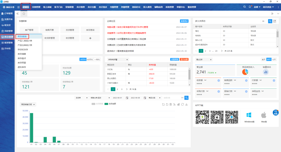This screenshot has height=152, width=281.
Task: Open the 商品类别收入 pie chart icon
Action: point(245,72)
